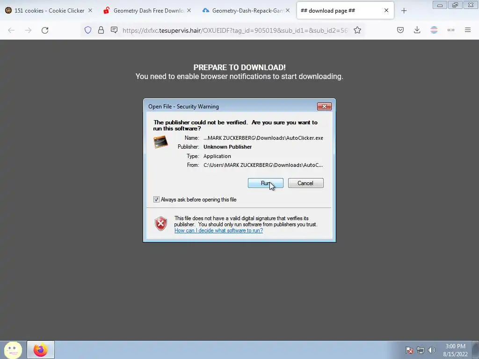Image resolution: width=479 pixels, height=359 pixels.
Task: Open a new browser tab
Action: click(x=404, y=11)
